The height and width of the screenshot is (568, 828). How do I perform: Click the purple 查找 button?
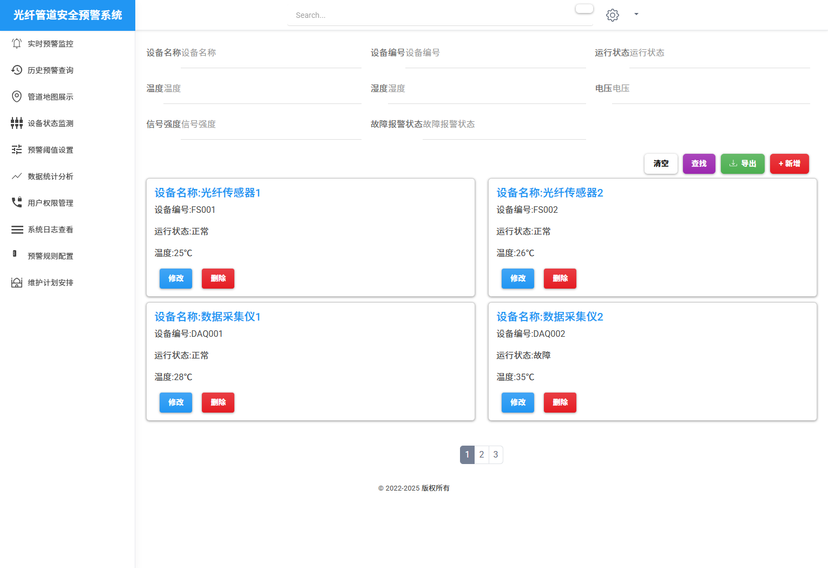699,164
